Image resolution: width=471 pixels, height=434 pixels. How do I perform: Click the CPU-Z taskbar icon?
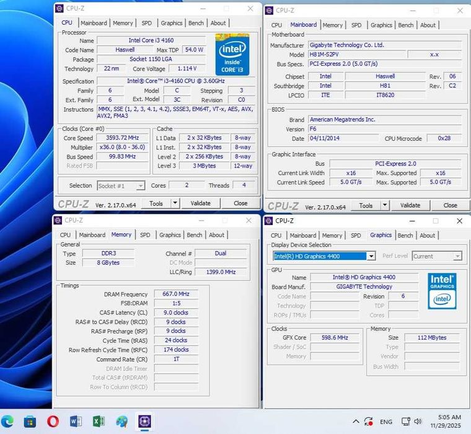tap(144, 422)
